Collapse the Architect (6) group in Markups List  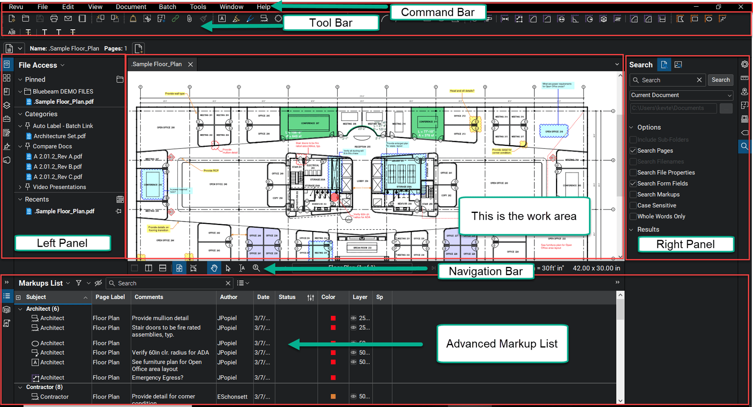[20, 309]
